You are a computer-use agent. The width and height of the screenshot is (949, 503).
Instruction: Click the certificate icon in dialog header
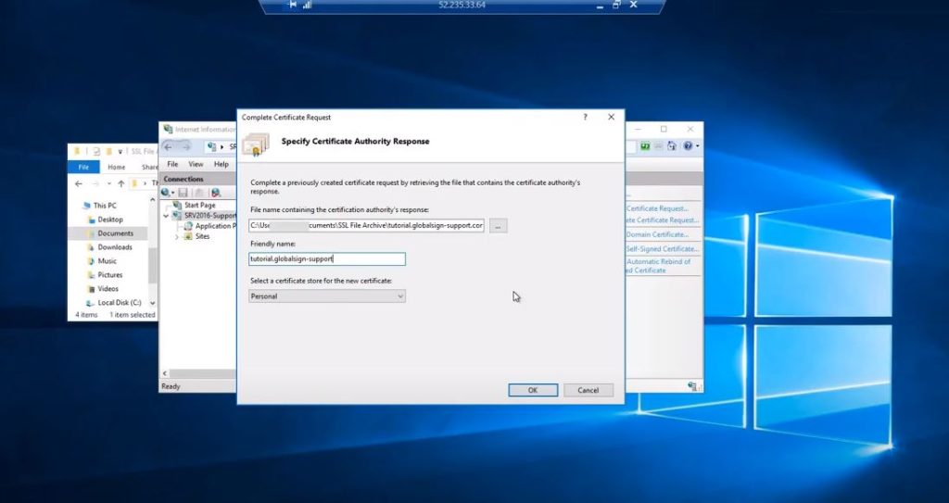point(256,145)
